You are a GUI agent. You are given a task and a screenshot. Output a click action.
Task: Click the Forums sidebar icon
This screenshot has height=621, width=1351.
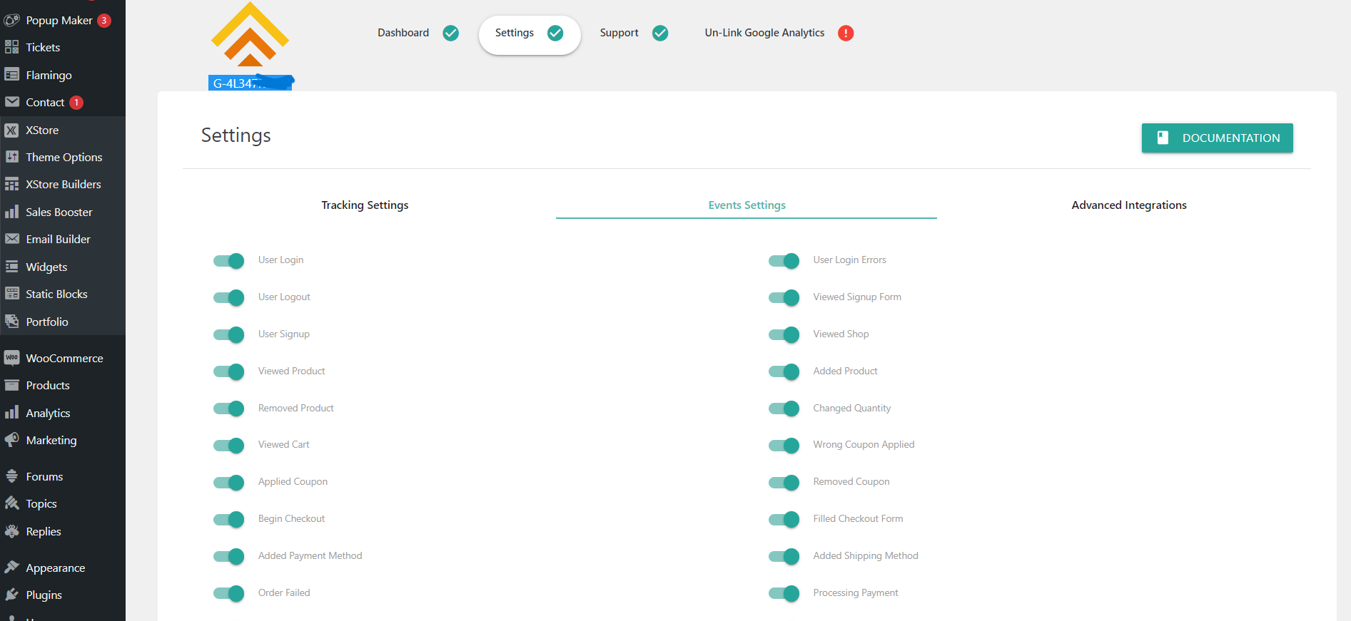click(x=12, y=476)
